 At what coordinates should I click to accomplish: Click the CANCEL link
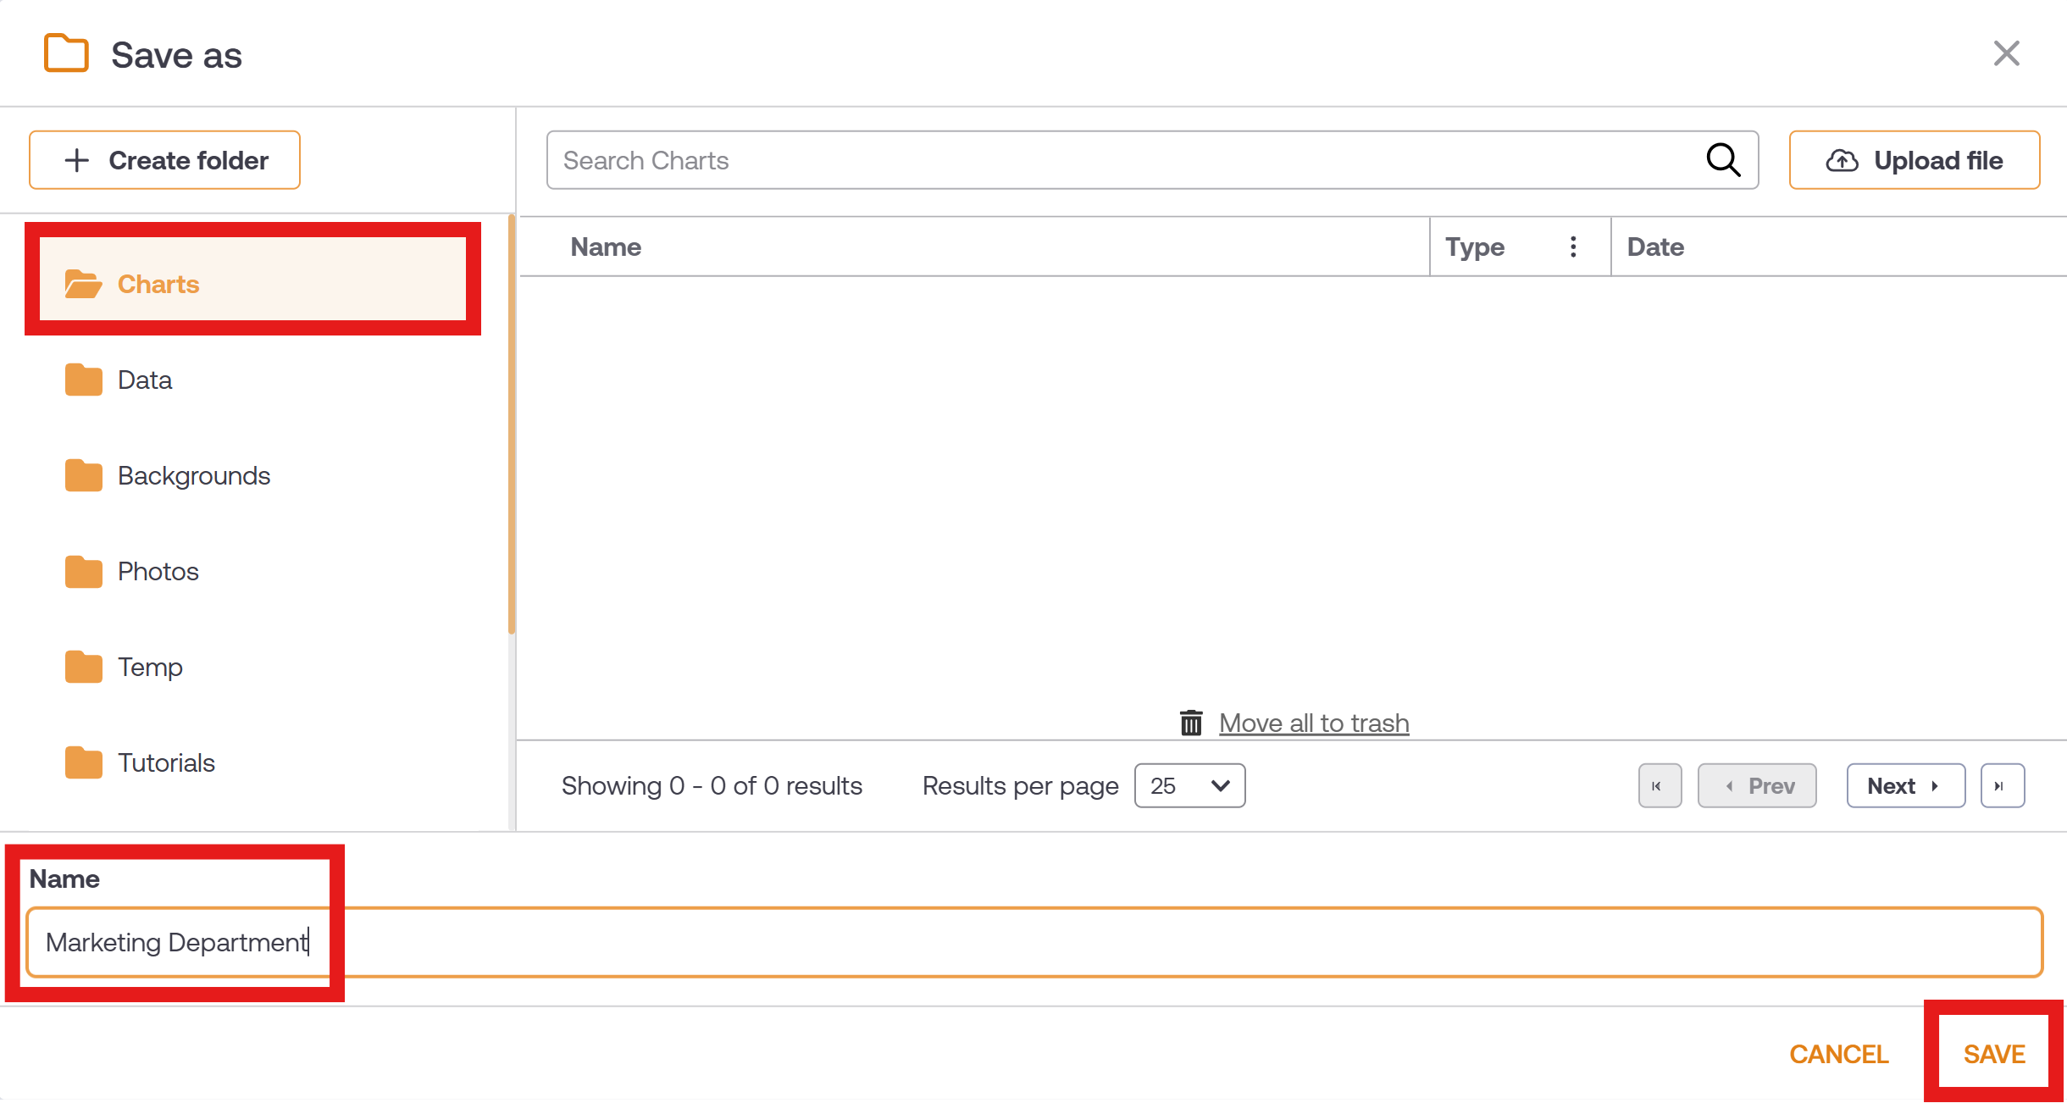pyautogui.click(x=1838, y=1053)
